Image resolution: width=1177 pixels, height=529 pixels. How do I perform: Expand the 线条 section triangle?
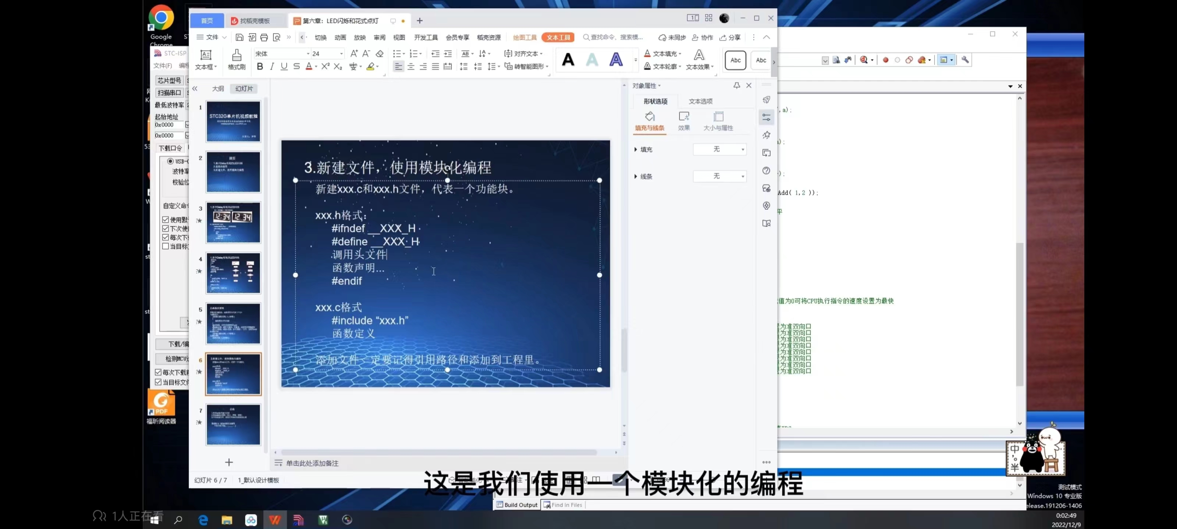[636, 176]
